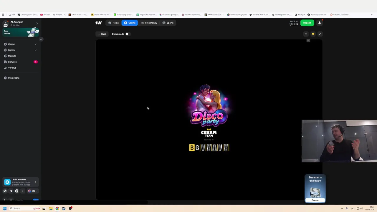Show more social links menu
The height and width of the screenshot is (212, 377).
pyautogui.click(x=23, y=191)
